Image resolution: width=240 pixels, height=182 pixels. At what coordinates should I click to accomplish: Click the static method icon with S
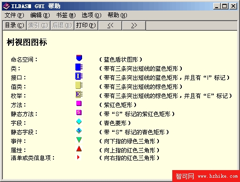click(x=79, y=112)
